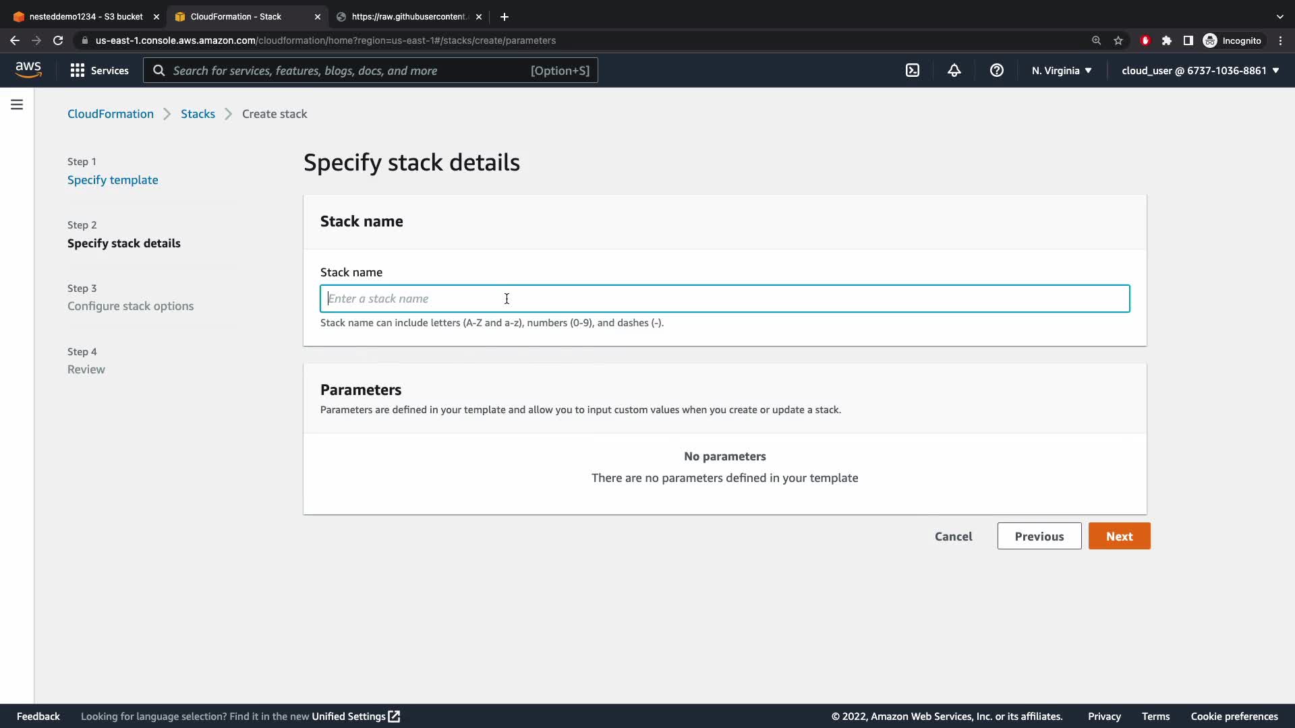The image size is (1295, 728).
Task: Click the Next button
Action: pyautogui.click(x=1119, y=536)
